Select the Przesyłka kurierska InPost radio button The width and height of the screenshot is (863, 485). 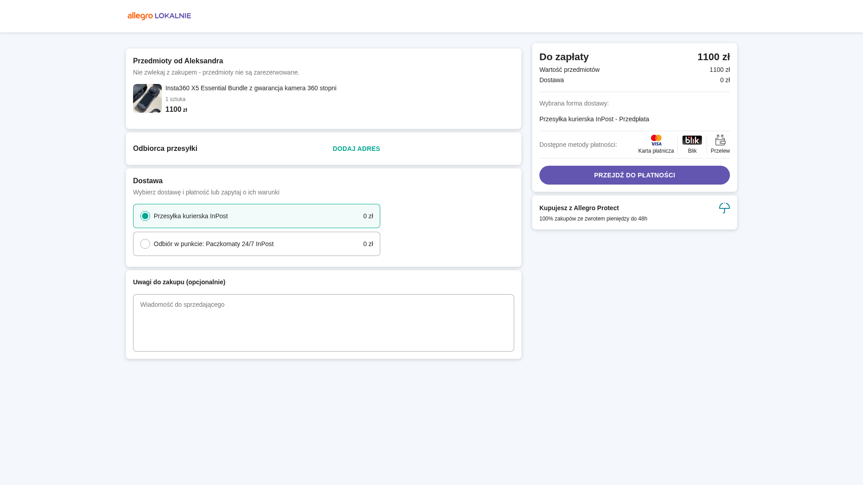pyautogui.click(x=145, y=216)
